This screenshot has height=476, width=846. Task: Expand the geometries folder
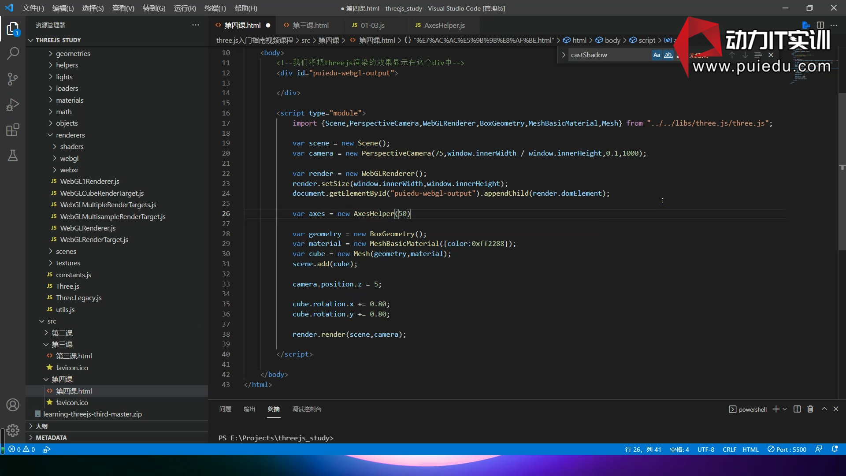73,53
